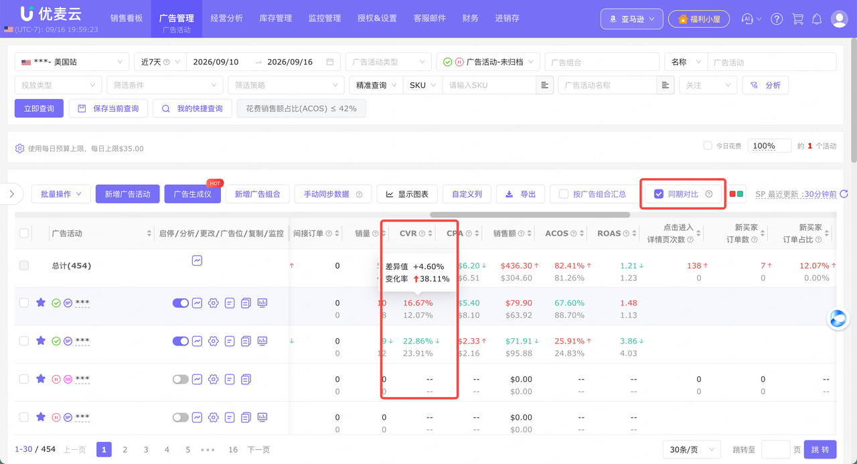Click the help icon next to ACOS header
Image resolution: width=857 pixels, height=464 pixels.
(574, 234)
